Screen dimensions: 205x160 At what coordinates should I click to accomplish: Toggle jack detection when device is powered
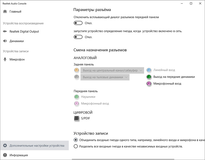pos(78,37)
